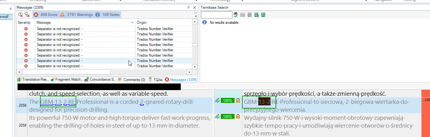
Task: Click the first clear-messages icon in Messages toolbar
Action: pos(21,15)
